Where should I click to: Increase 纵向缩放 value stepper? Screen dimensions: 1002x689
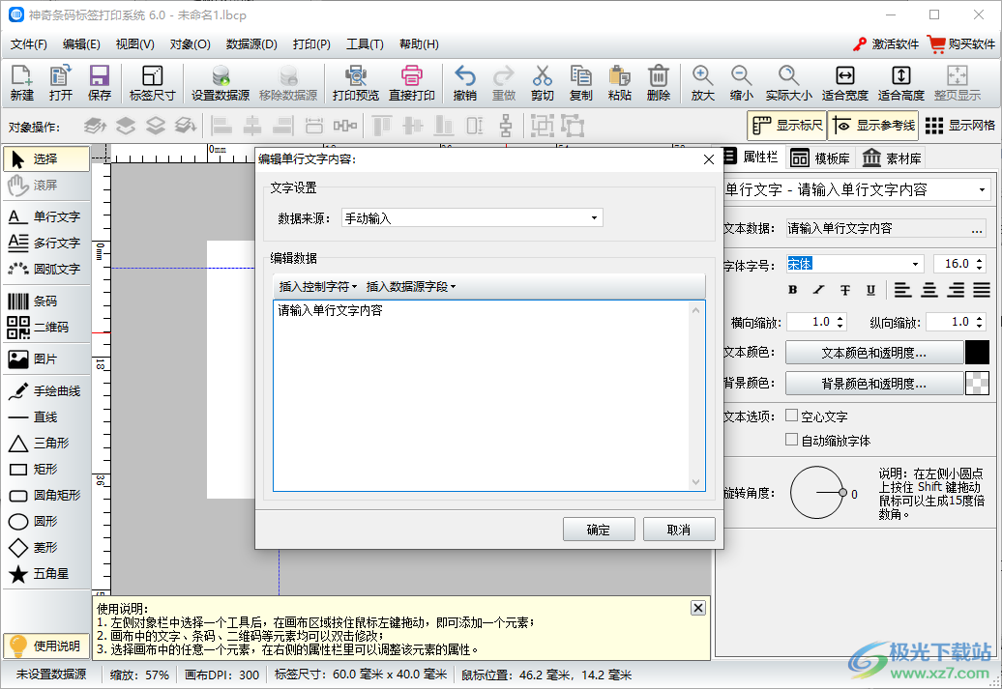[x=980, y=317]
